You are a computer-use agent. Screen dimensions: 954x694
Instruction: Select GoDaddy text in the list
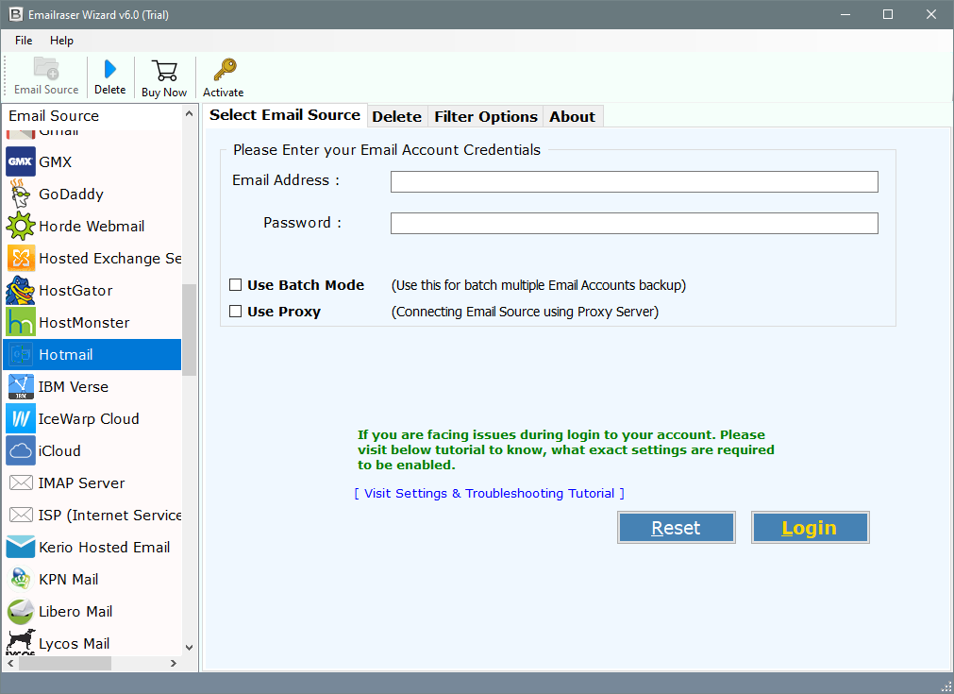pos(71,195)
